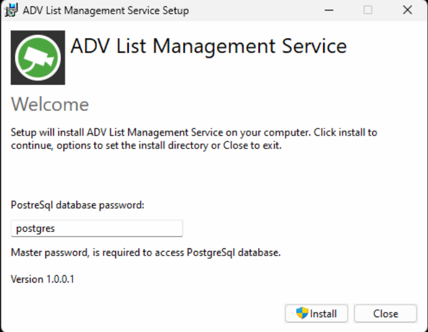The image size is (428, 332).
Task: Click the UAC shield icon on Install
Action: pyautogui.click(x=302, y=313)
